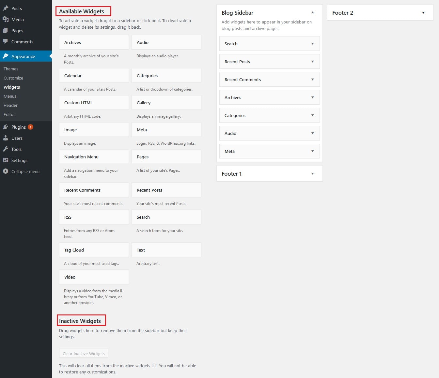Select the RSS available widget
Viewport: 439px width, 378px height.
[x=94, y=217]
